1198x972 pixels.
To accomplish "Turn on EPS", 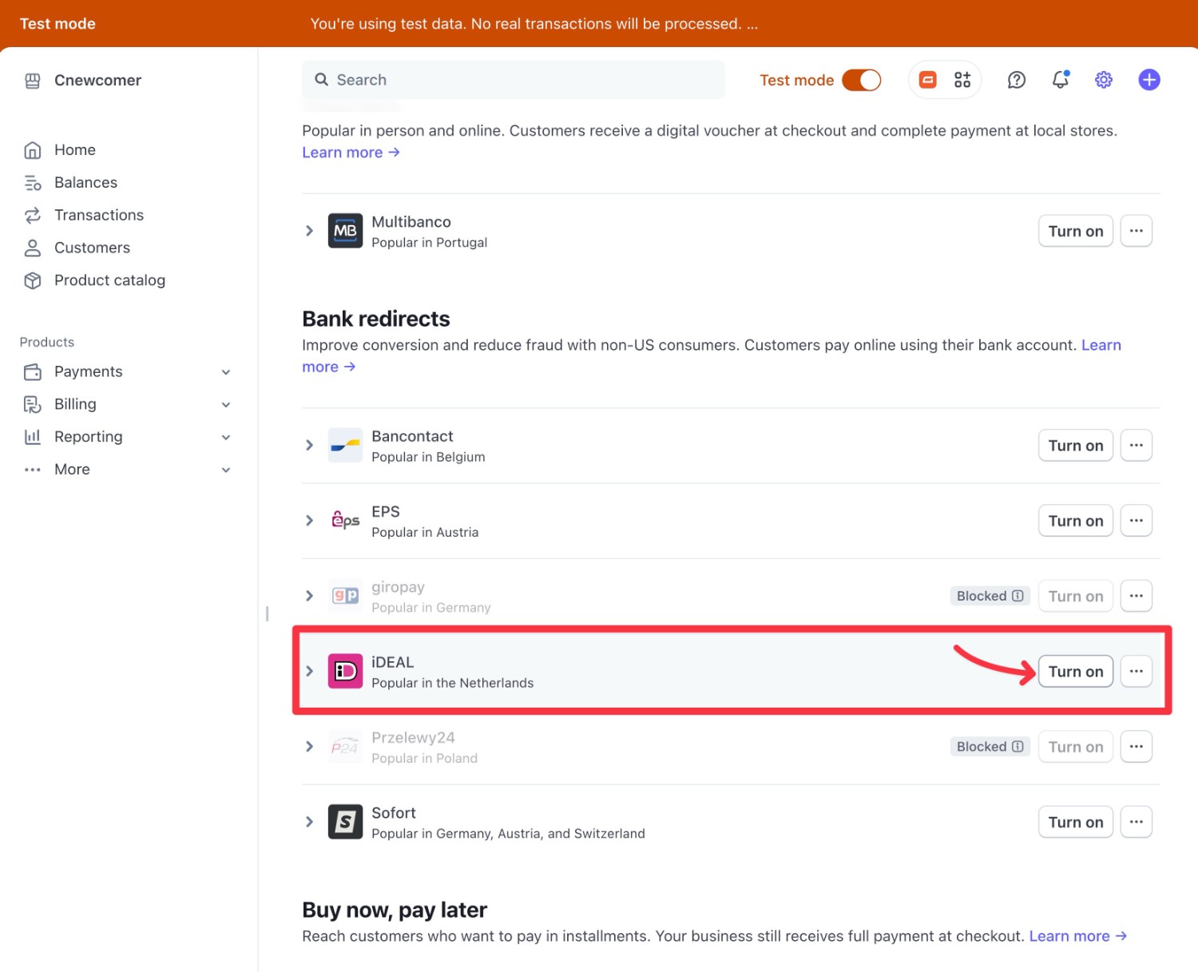I will (1075, 521).
